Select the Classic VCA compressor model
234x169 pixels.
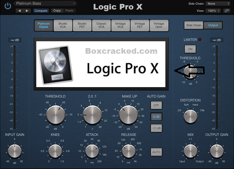pyautogui.click(x=101, y=25)
